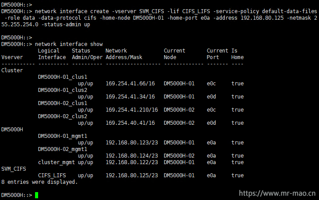Click the Network Address/Mask column header
The image size is (319, 200).
pyautogui.click(x=124, y=54)
